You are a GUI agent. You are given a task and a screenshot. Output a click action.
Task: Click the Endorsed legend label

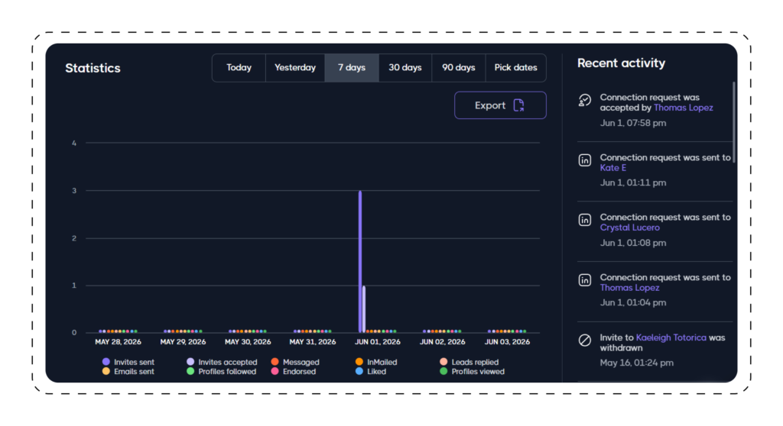pos(299,372)
